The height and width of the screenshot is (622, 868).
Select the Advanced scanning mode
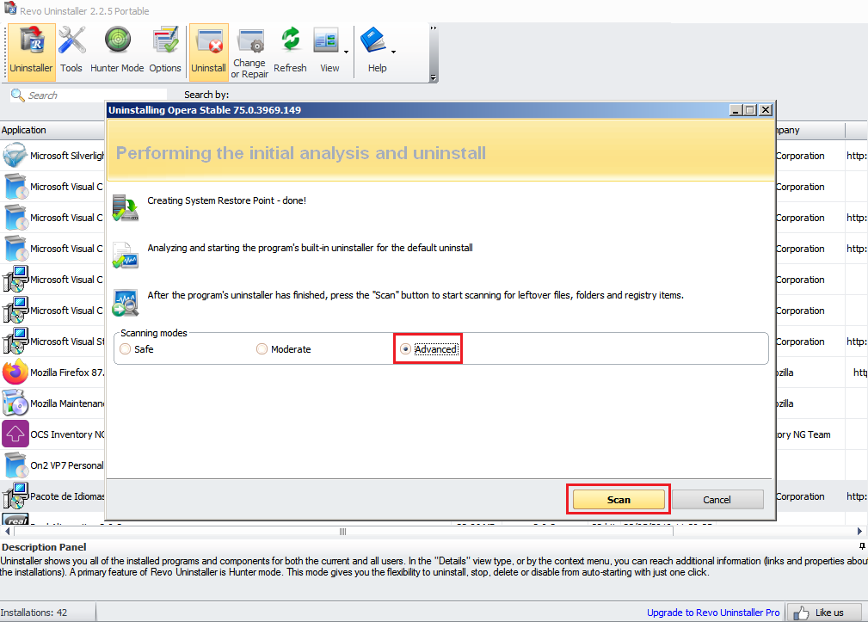[x=405, y=348]
